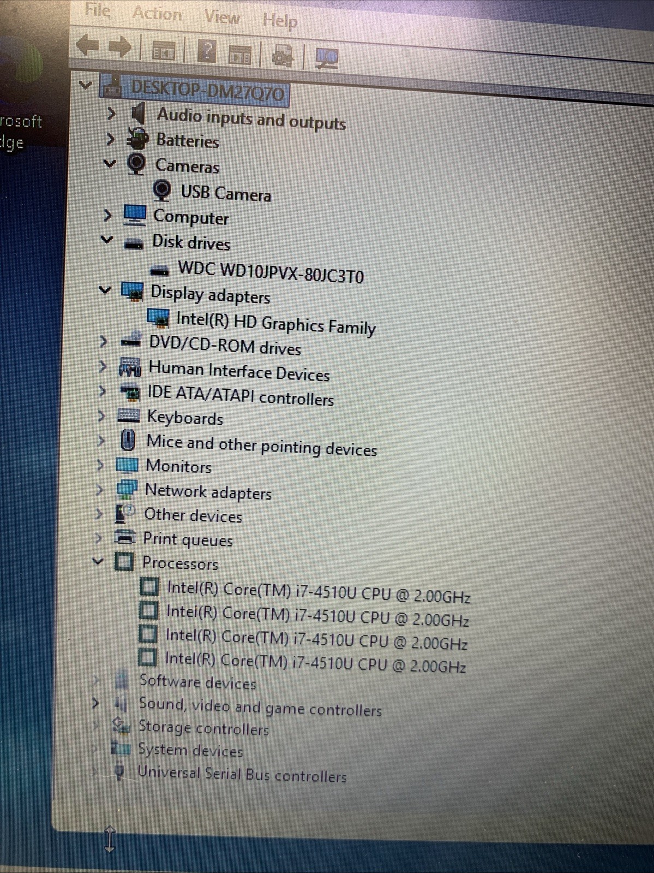654x873 pixels.
Task: Expand the Computer category
Action: pos(107,215)
